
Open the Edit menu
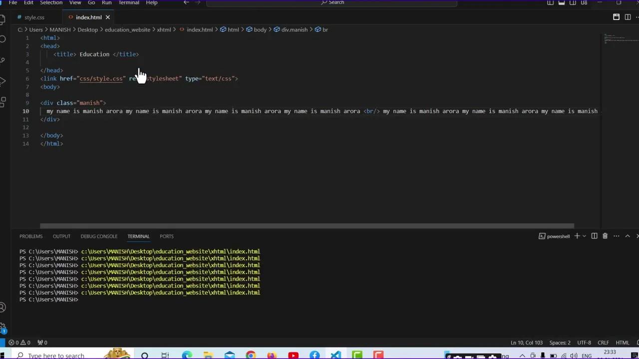tap(28, 2)
